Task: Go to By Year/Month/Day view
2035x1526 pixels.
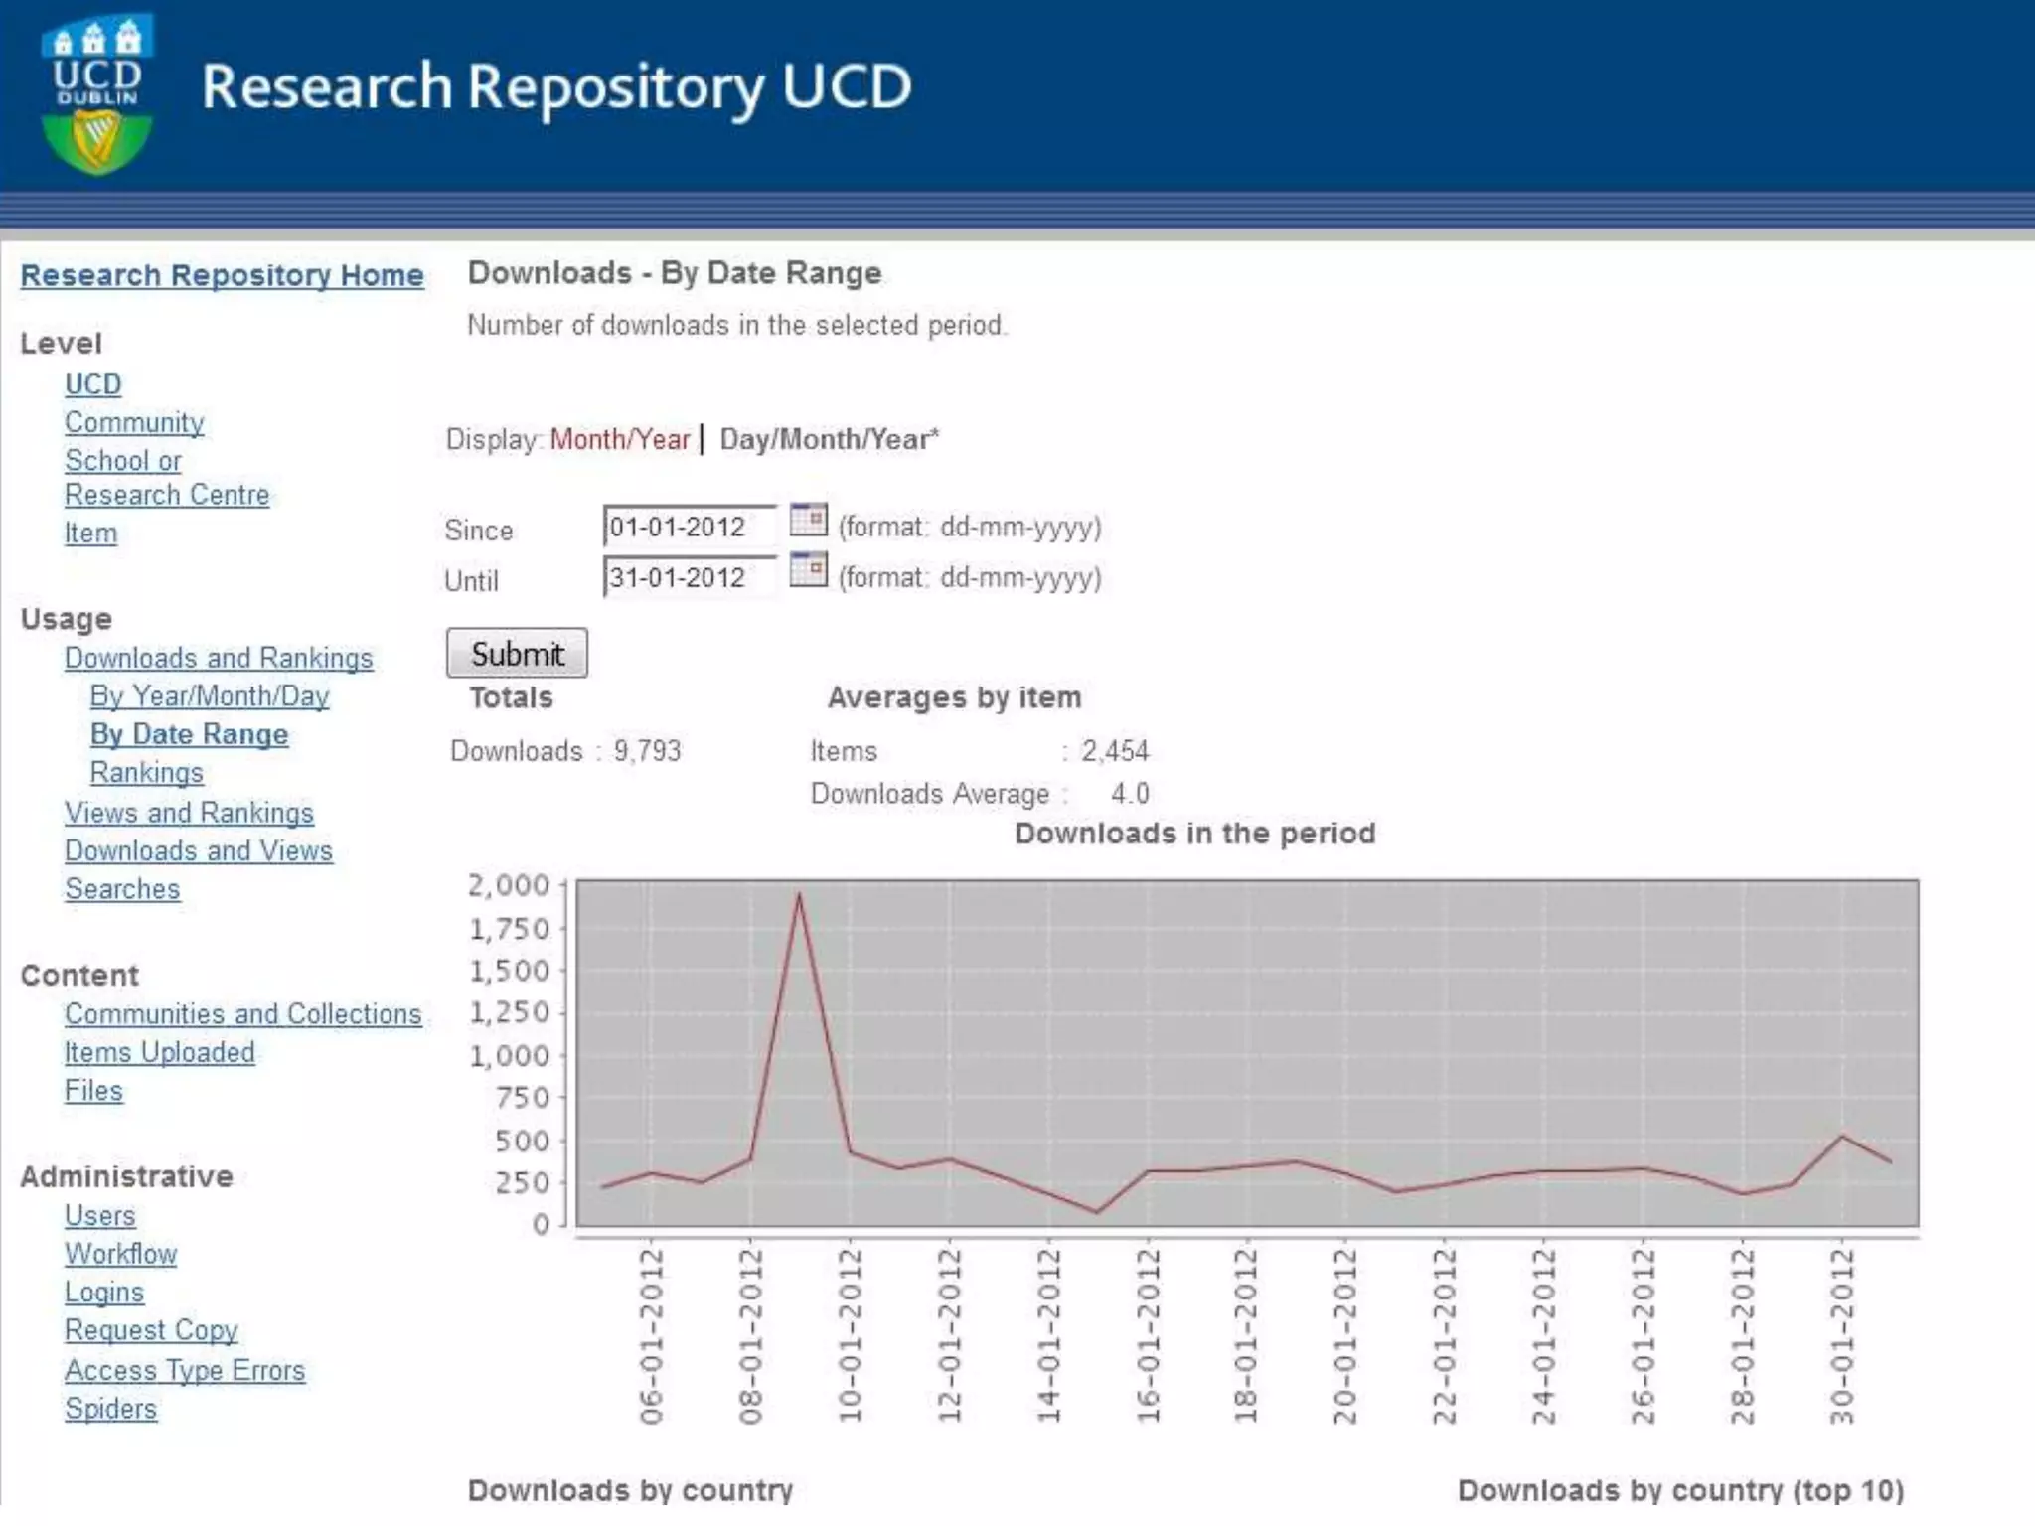Action: click(x=210, y=696)
